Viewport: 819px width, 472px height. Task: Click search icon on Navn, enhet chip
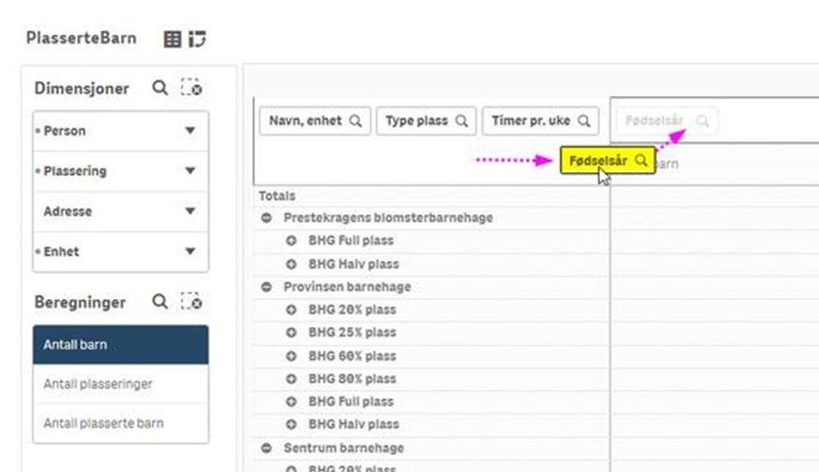click(356, 122)
